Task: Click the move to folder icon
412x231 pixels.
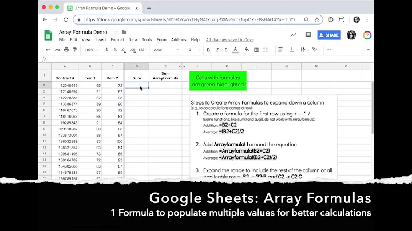Action: tap(124, 32)
